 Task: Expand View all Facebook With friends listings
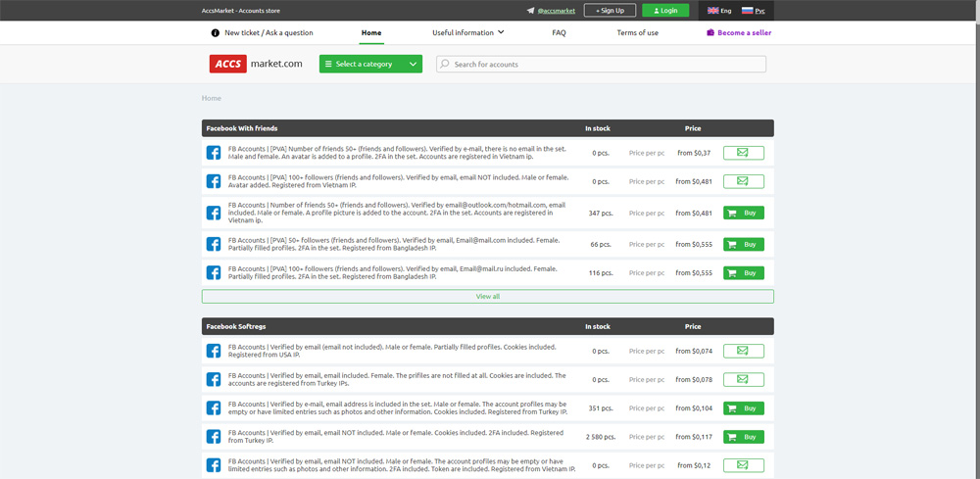click(x=487, y=296)
